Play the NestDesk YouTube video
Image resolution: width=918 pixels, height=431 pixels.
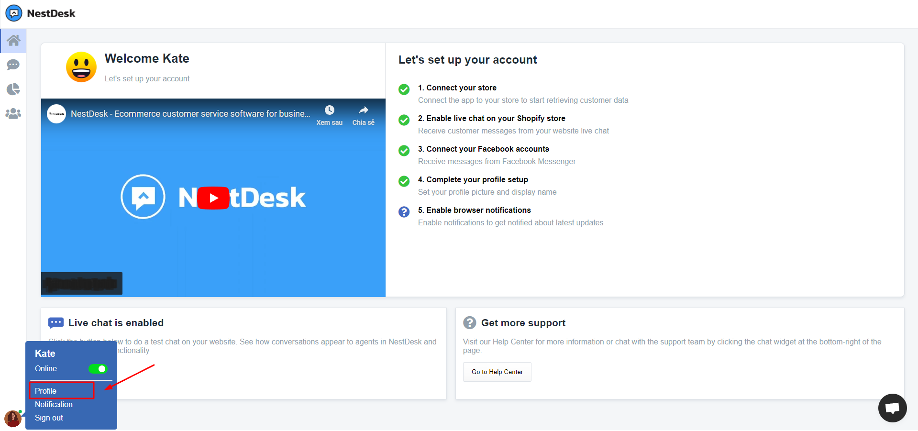click(x=213, y=198)
